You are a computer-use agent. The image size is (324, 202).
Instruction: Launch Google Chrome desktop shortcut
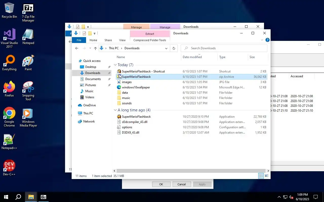pos(9,117)
